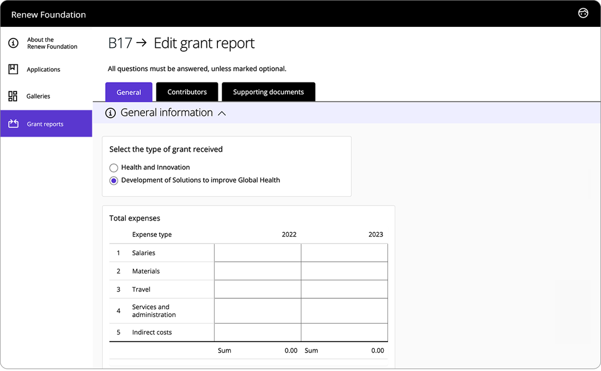This screenshot has height=371, width=601.
Task: Switch to the Contributors tab
Action: pyautogui.click(x=187, y=92)
